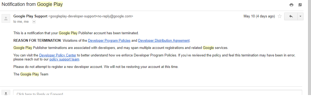Viewport: 311px width, 111px height.
Task: Click the vertical scrollbar
Action: (309, 48)
